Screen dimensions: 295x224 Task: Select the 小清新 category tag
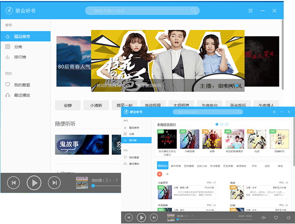point(96,105)
